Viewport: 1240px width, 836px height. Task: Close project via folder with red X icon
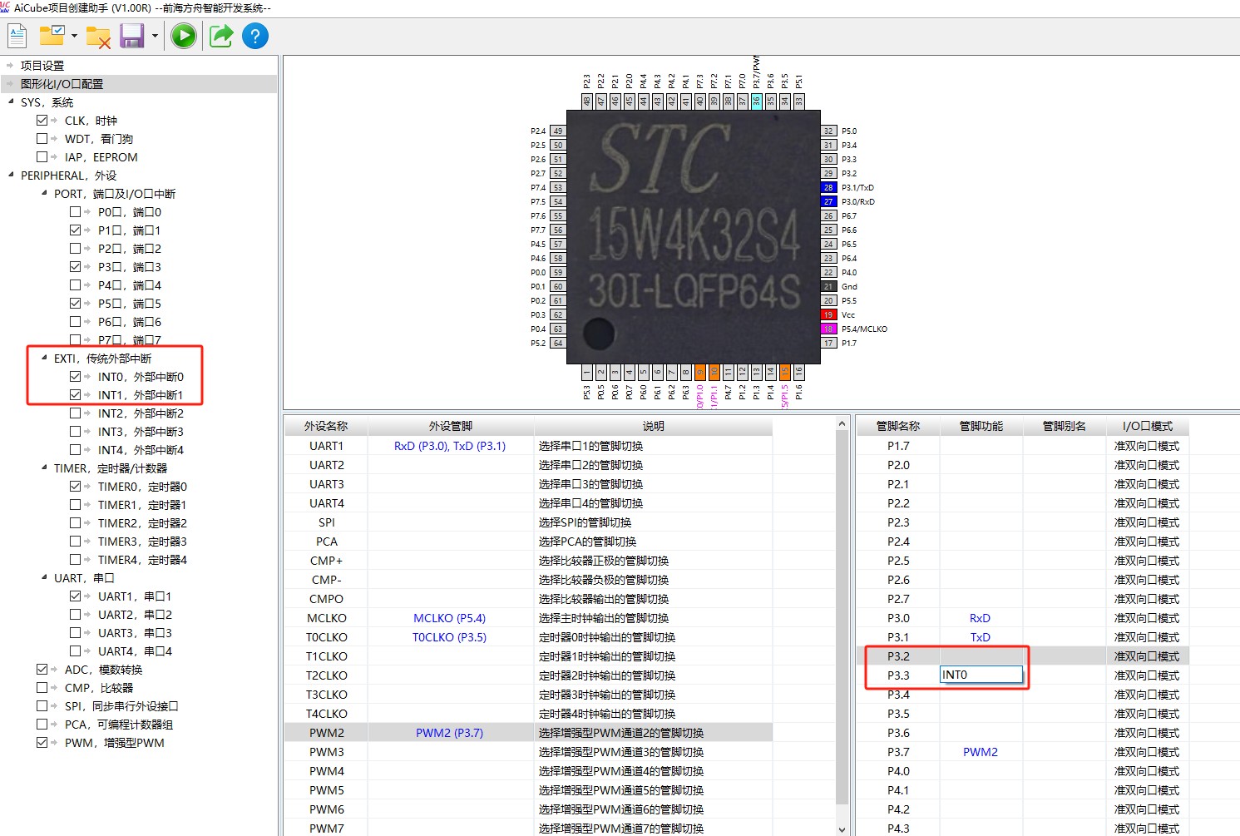(98, 36)
